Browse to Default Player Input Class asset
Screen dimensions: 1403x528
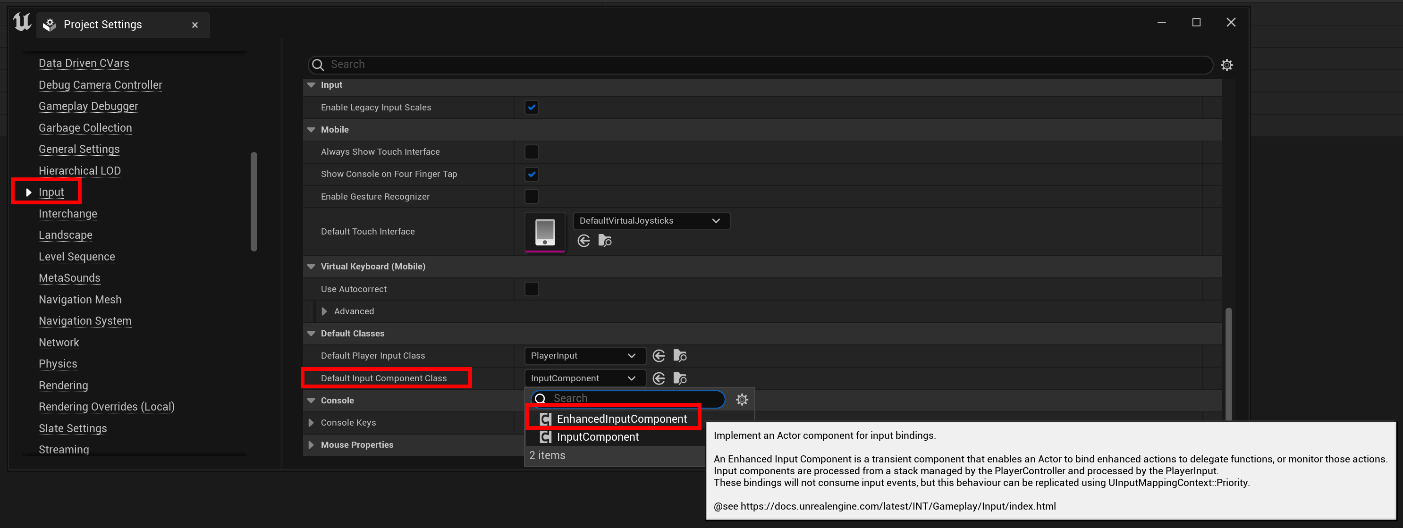coord(680,356)
